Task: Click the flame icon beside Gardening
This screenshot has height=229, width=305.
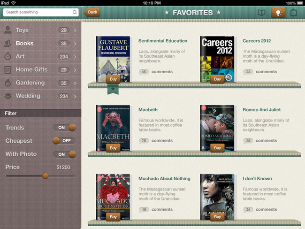Action: pos(8,83)
